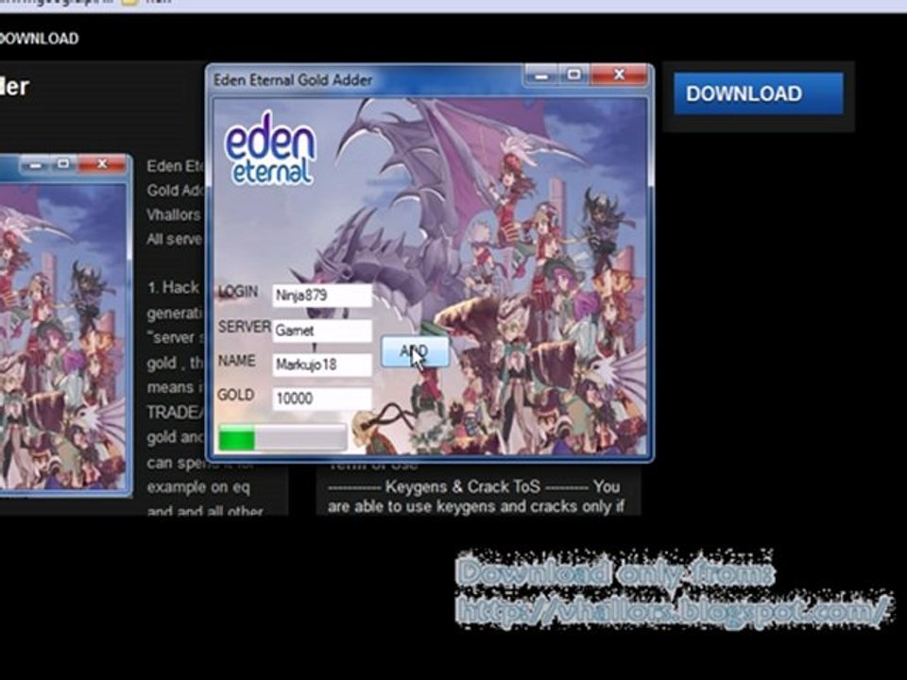Open the DOWNLOAD menu item at page top
This screenshot has height=680, width=907.
39,39
